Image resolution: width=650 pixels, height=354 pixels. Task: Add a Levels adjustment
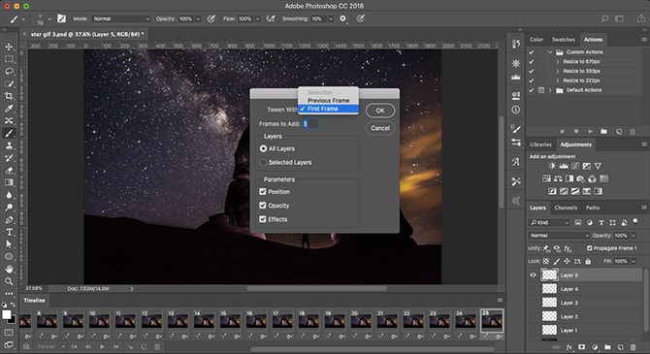[564, 166]
